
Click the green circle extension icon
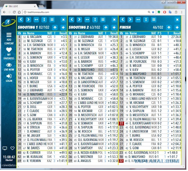pyautogui.click(x=159, y=12)
